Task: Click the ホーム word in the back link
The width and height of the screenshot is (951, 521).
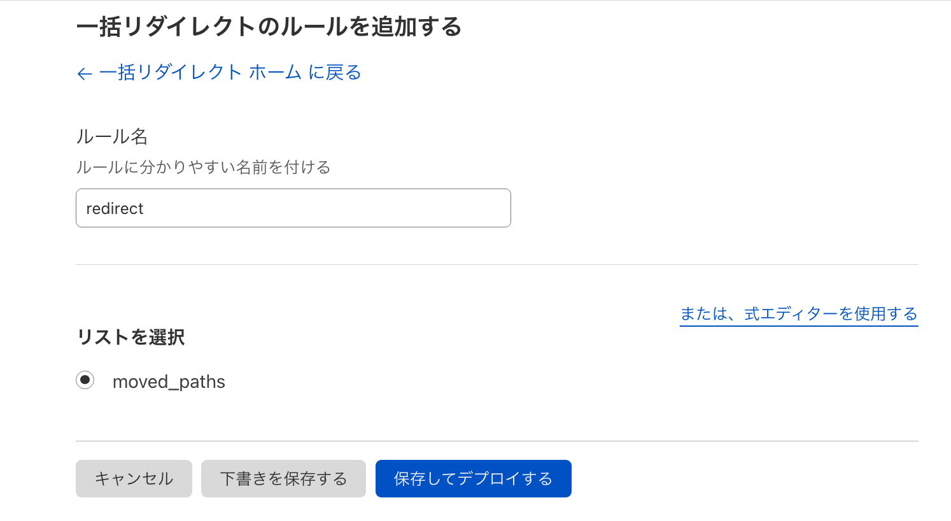Action: (x=275, y=73)
